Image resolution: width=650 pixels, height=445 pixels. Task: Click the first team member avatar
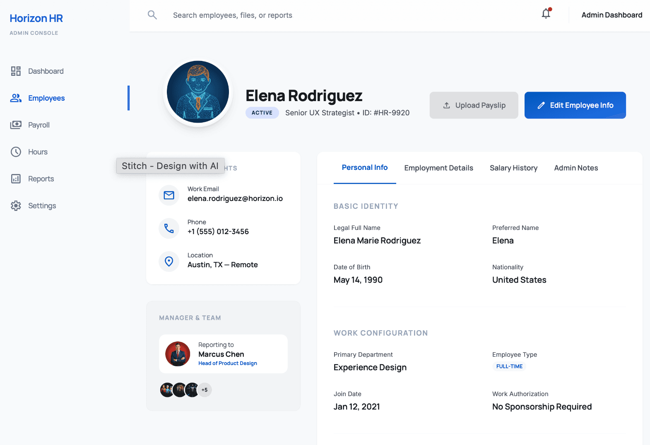[167, 390]
